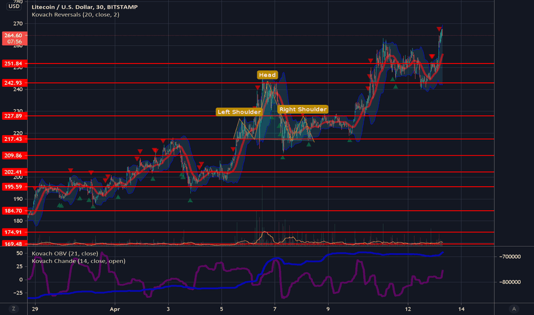
Task: Click the USD currency button
Action: (x=14, y=6)
